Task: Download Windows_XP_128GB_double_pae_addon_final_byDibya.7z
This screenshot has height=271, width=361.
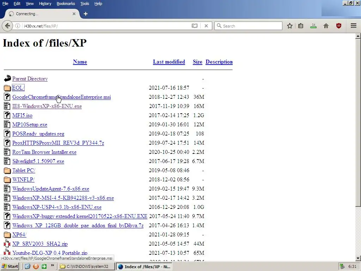Action: (x=78, y=225)
